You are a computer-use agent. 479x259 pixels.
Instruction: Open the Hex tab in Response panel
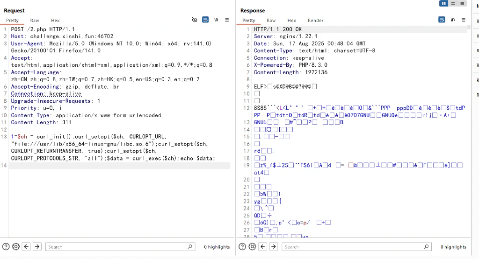pos(292,21)
